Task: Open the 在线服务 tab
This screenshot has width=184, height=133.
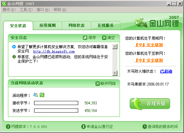Action: coord(106,25)
